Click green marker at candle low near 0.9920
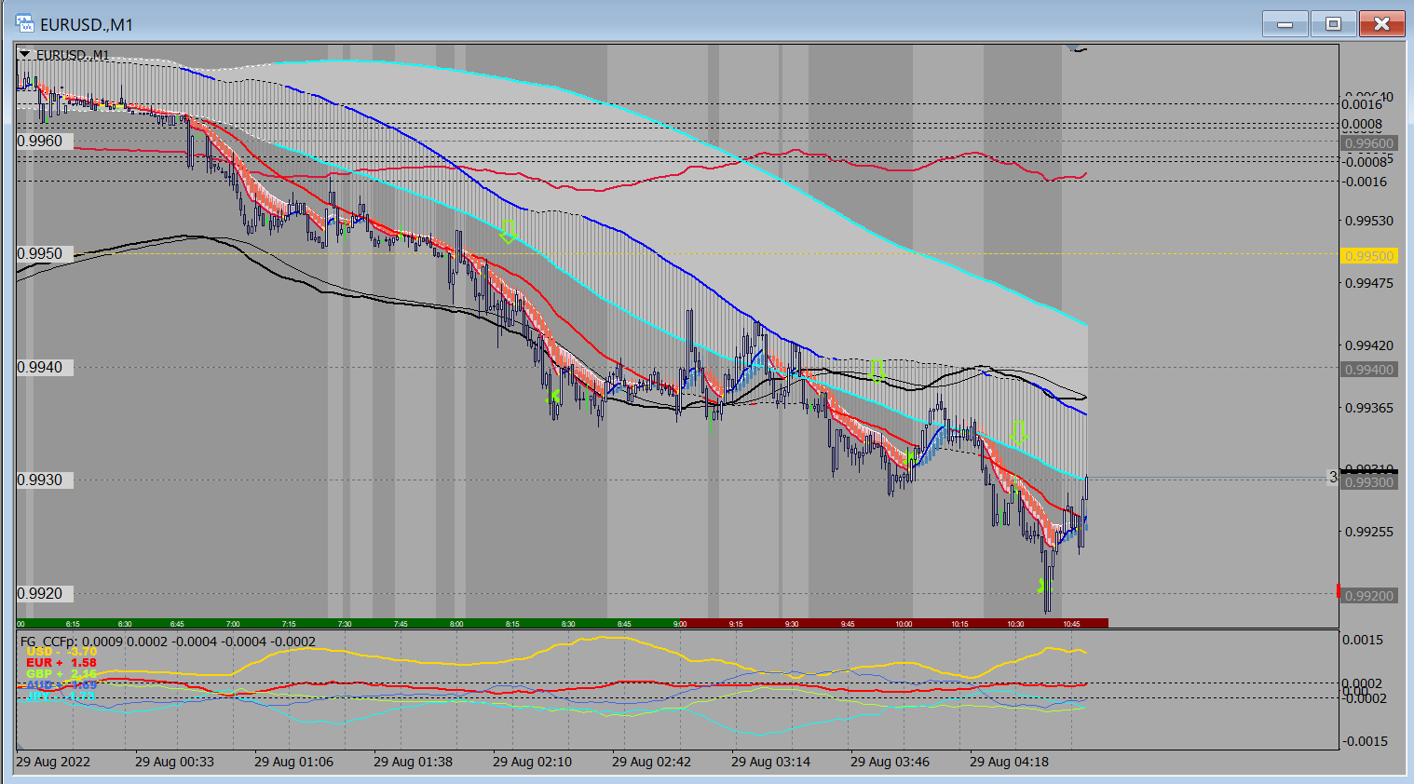The width and height of the screenshot is (1414, 784). 1044,586
